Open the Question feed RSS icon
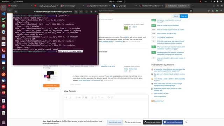The width and height of the screenshot is (224, 126). coord(153,101)
